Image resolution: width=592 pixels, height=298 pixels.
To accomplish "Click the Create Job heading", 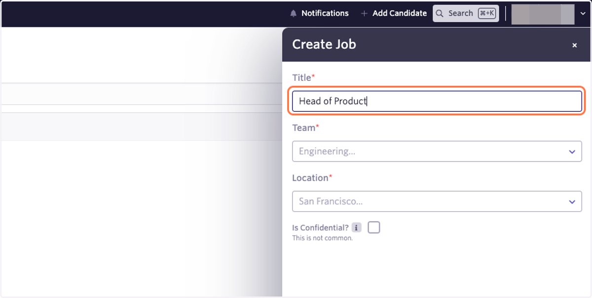I will (x=324, y=44).
